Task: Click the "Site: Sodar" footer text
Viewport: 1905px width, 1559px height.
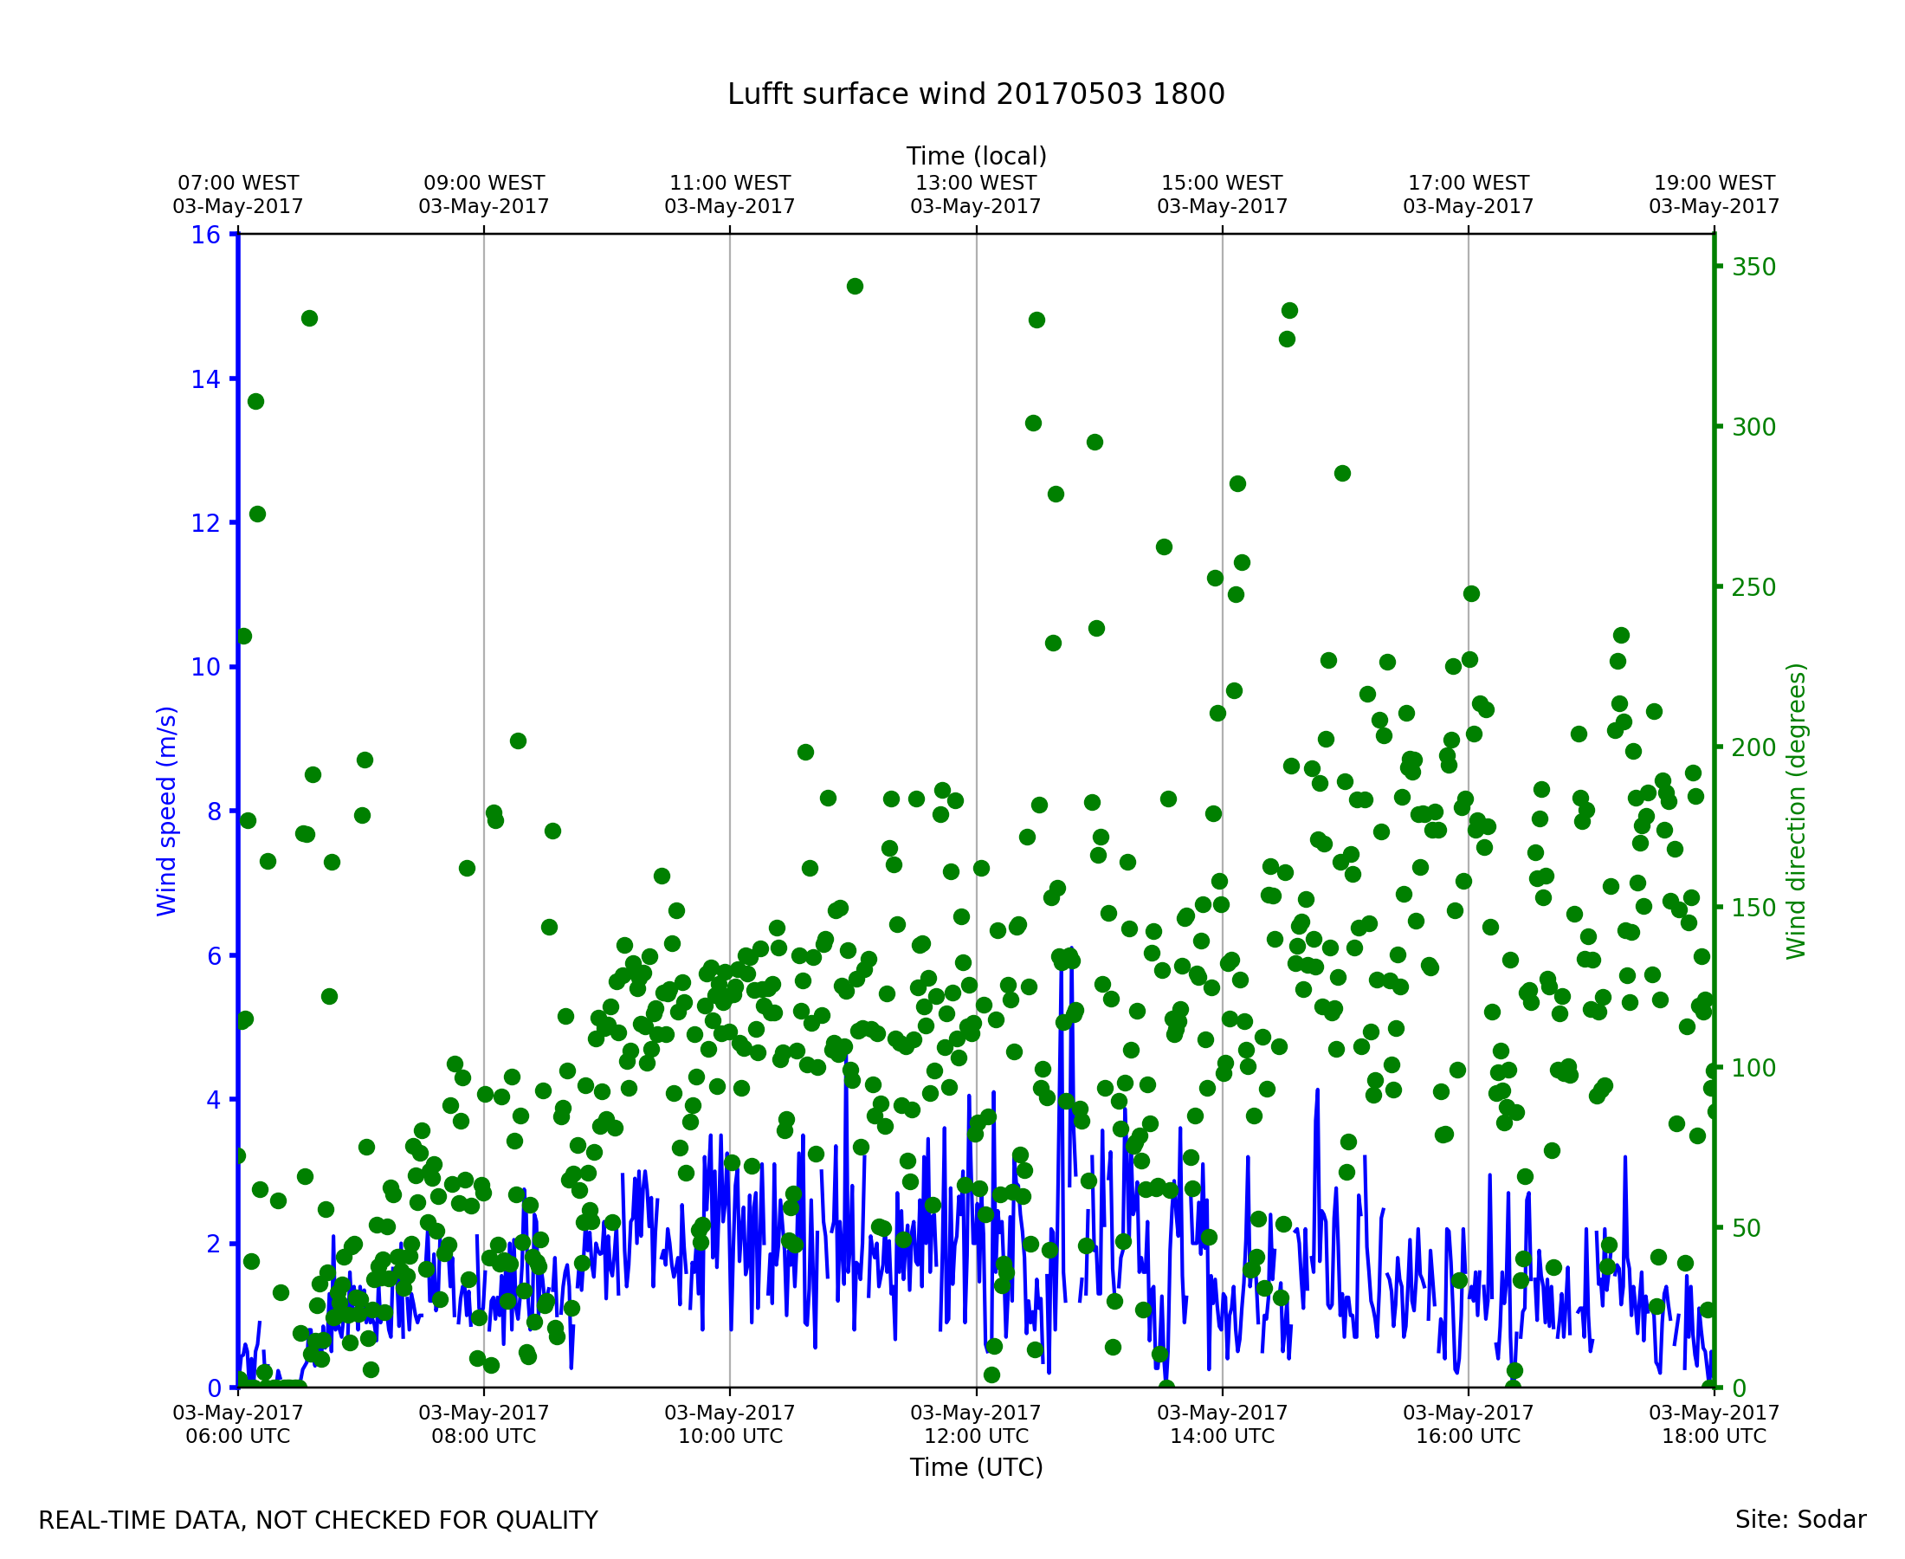Action: pos(1800,1519)
